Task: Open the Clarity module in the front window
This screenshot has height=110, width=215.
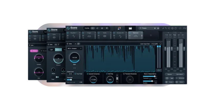Action: coord(105,35)
